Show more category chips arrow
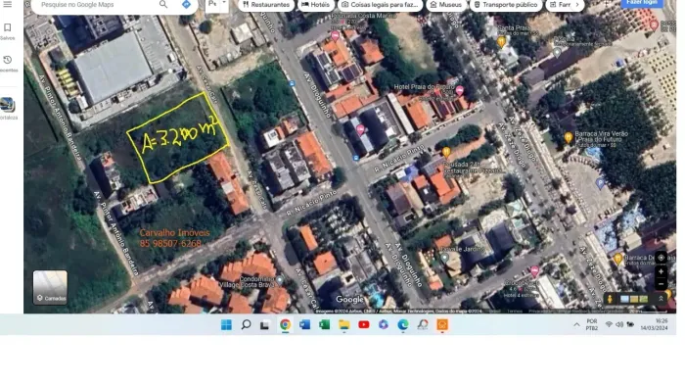This screenshot has height=386, width=685. click(x=577, y=5)
